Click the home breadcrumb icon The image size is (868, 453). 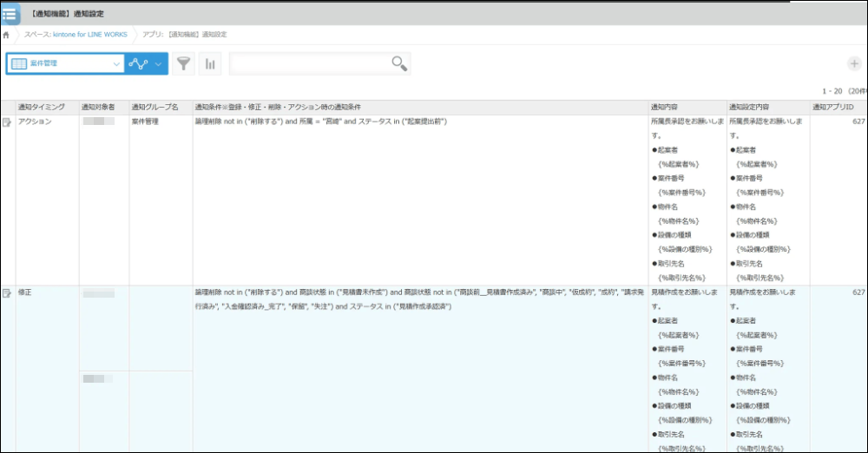tap(7, 35)
